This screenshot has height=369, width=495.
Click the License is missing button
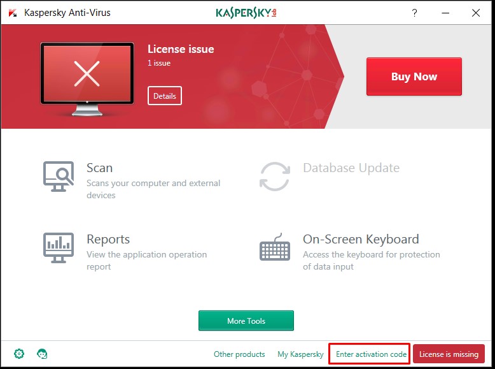449,354
